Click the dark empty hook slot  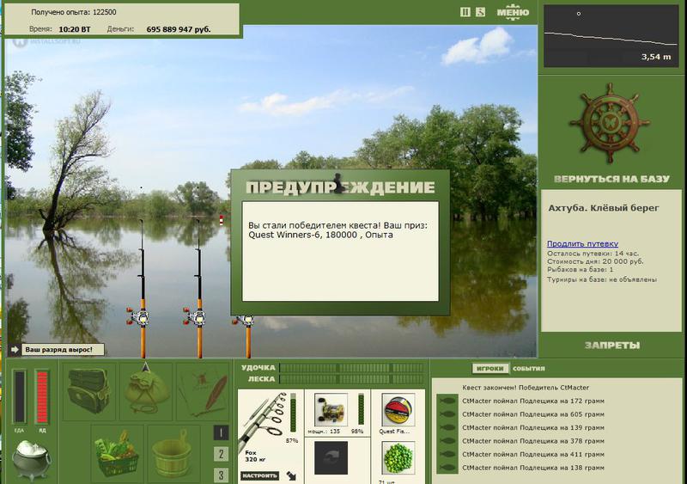(331, 457)
